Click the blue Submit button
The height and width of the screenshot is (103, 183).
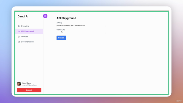[61, 38]
